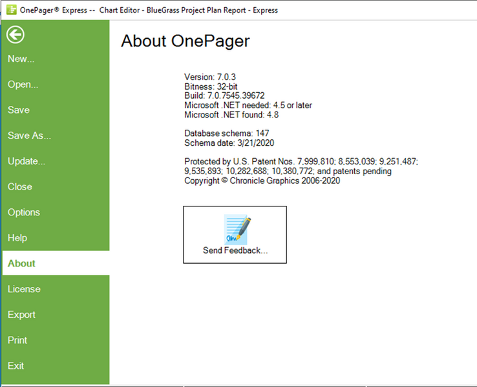
Task: Click the About OnePager heading
Action: (x=185, y=41)
